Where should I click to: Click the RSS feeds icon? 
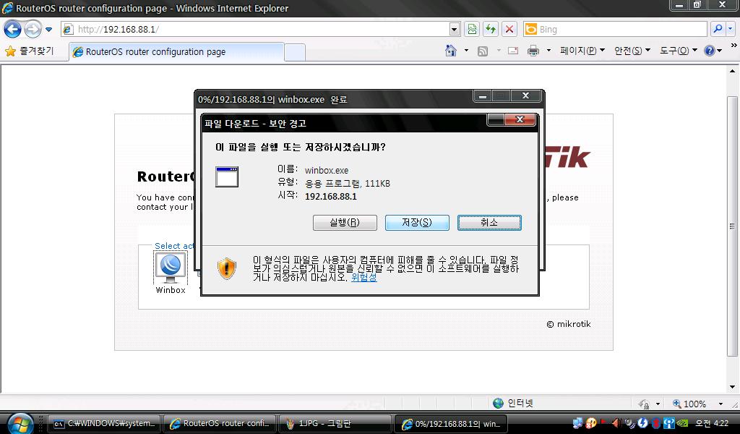point(482,51)
